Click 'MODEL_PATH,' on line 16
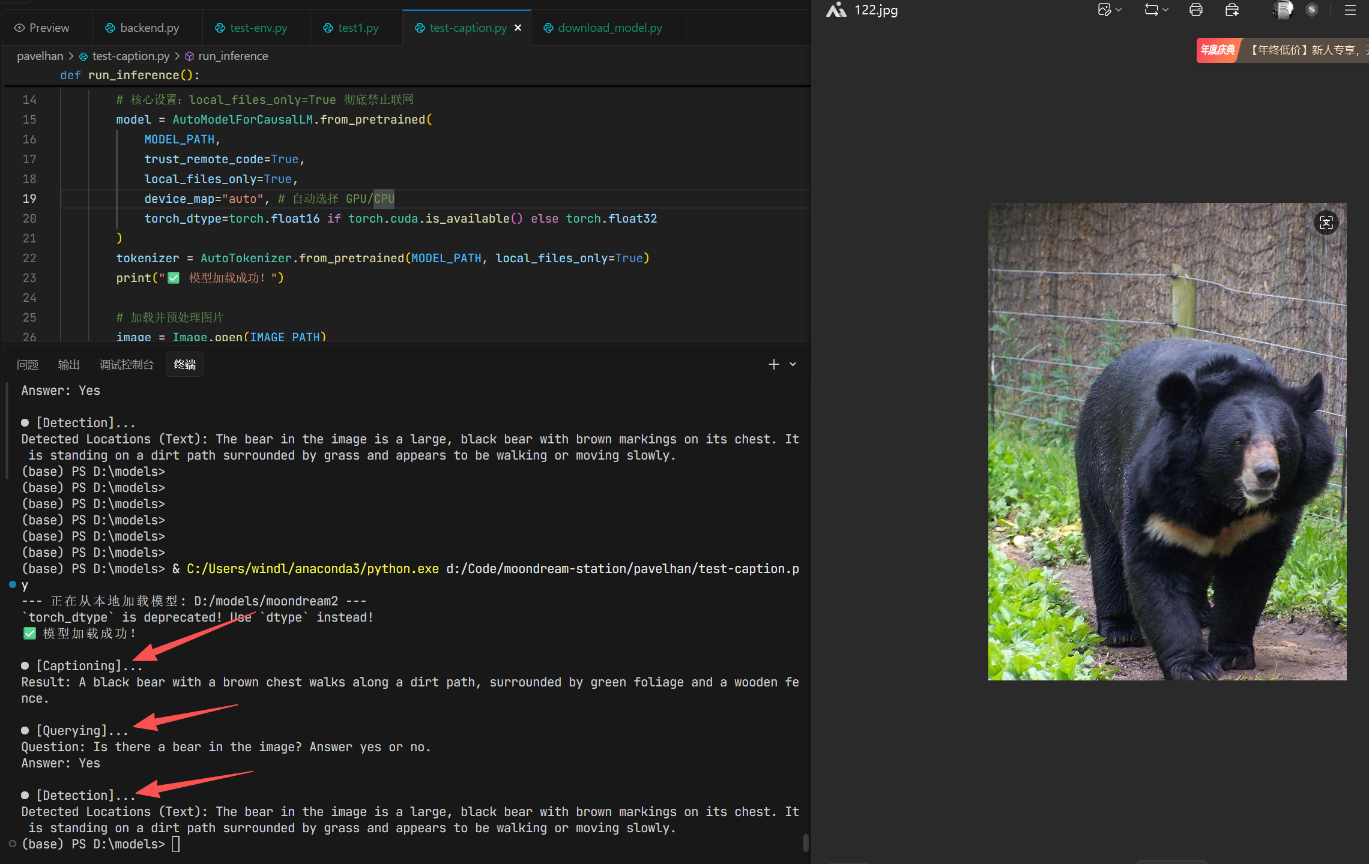This screenshot has width=1369, height=864. (x=183, y=139)
